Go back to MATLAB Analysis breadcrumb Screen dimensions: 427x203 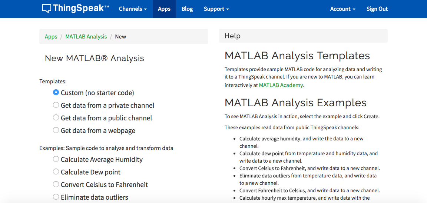[x=86, y=37]
